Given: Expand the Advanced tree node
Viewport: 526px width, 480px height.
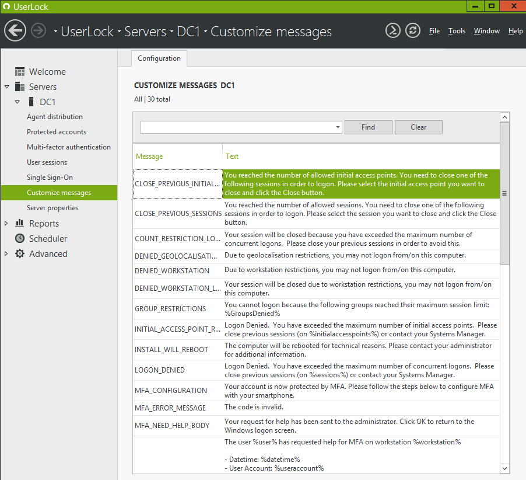Looking at the screenshot, I should point(6,253).
